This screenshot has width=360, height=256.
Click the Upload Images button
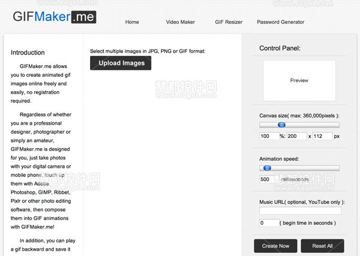121,63
